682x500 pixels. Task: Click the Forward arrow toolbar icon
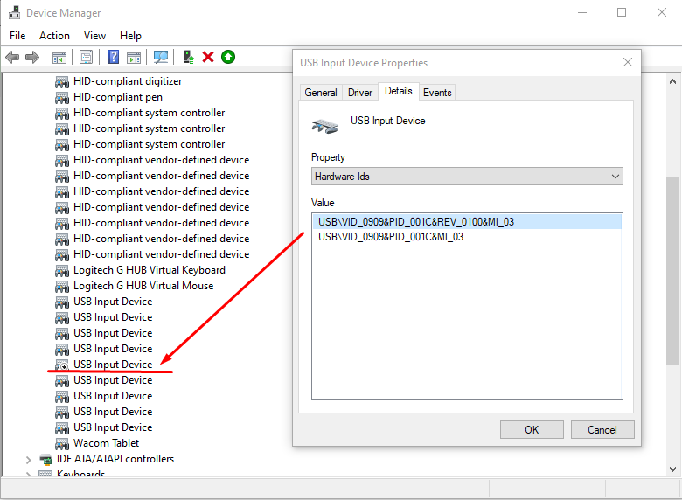(x=32, y=57)
